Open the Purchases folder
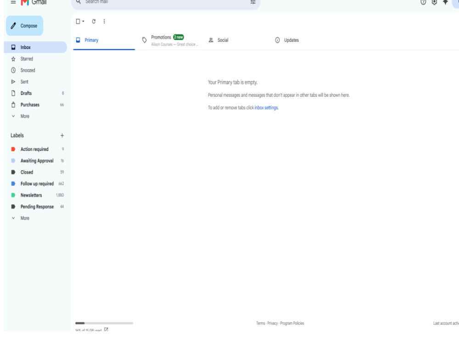The height and width of the screenshot is (344, 459). click(35, 105)
